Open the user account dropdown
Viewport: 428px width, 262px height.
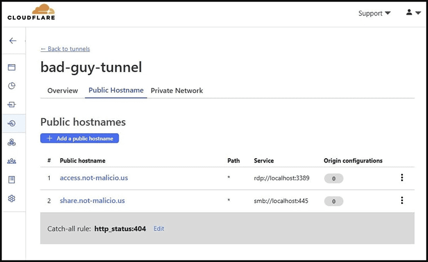[413, 12]
